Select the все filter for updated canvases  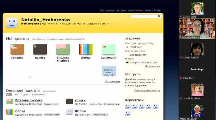[x=9, y=95]
